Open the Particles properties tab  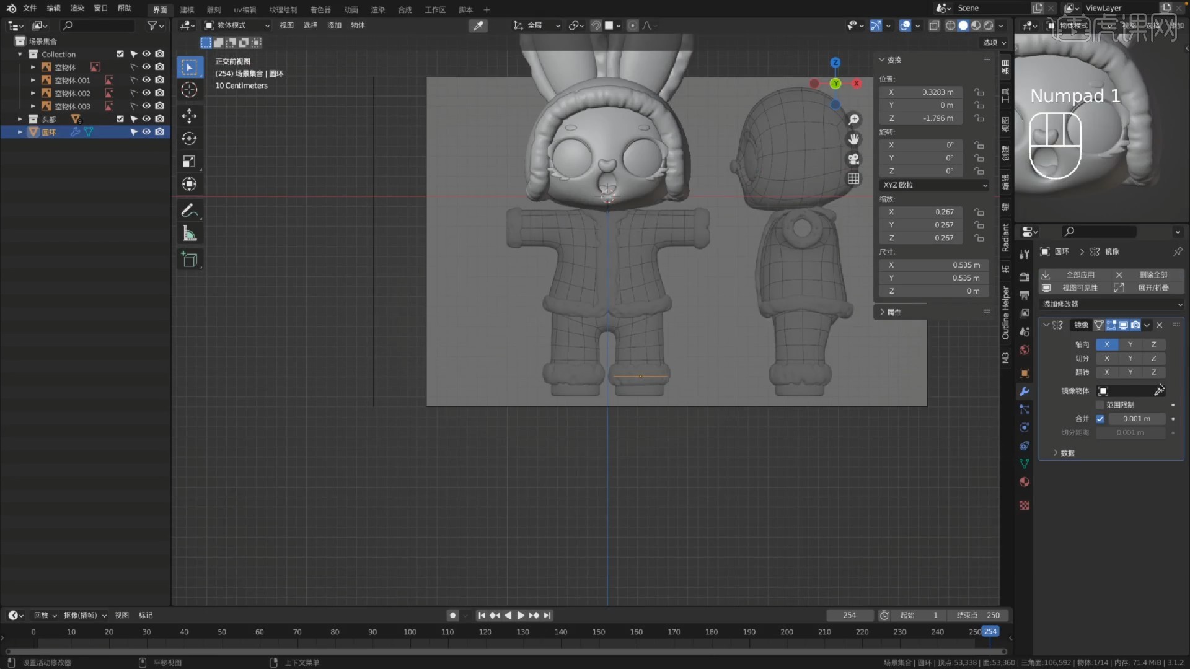click(1025, 409)
